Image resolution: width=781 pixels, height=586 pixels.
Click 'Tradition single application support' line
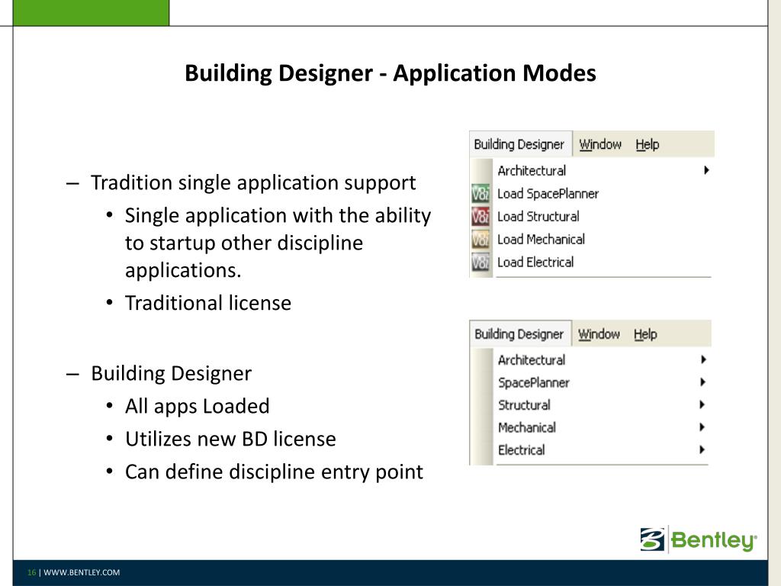point(253,183)
